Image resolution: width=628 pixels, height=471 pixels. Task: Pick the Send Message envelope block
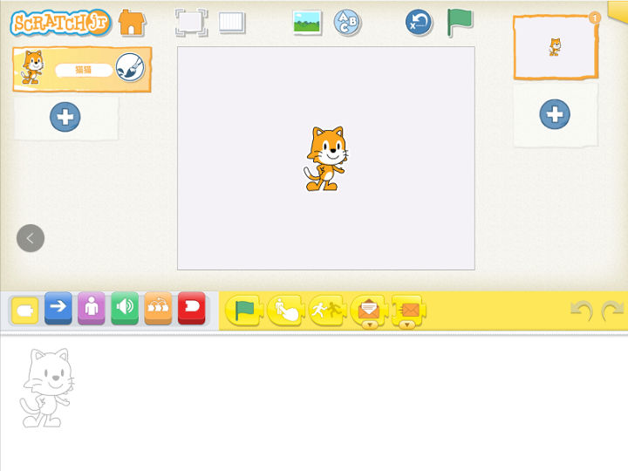[x=408, y=310]
